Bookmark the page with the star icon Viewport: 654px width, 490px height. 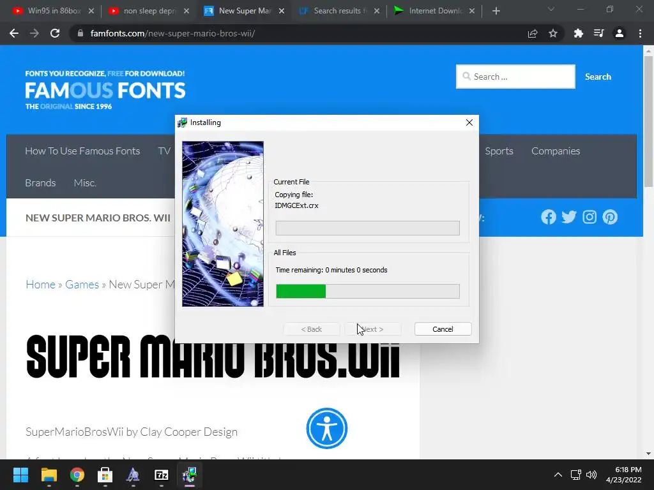click(x=553, y=33)
